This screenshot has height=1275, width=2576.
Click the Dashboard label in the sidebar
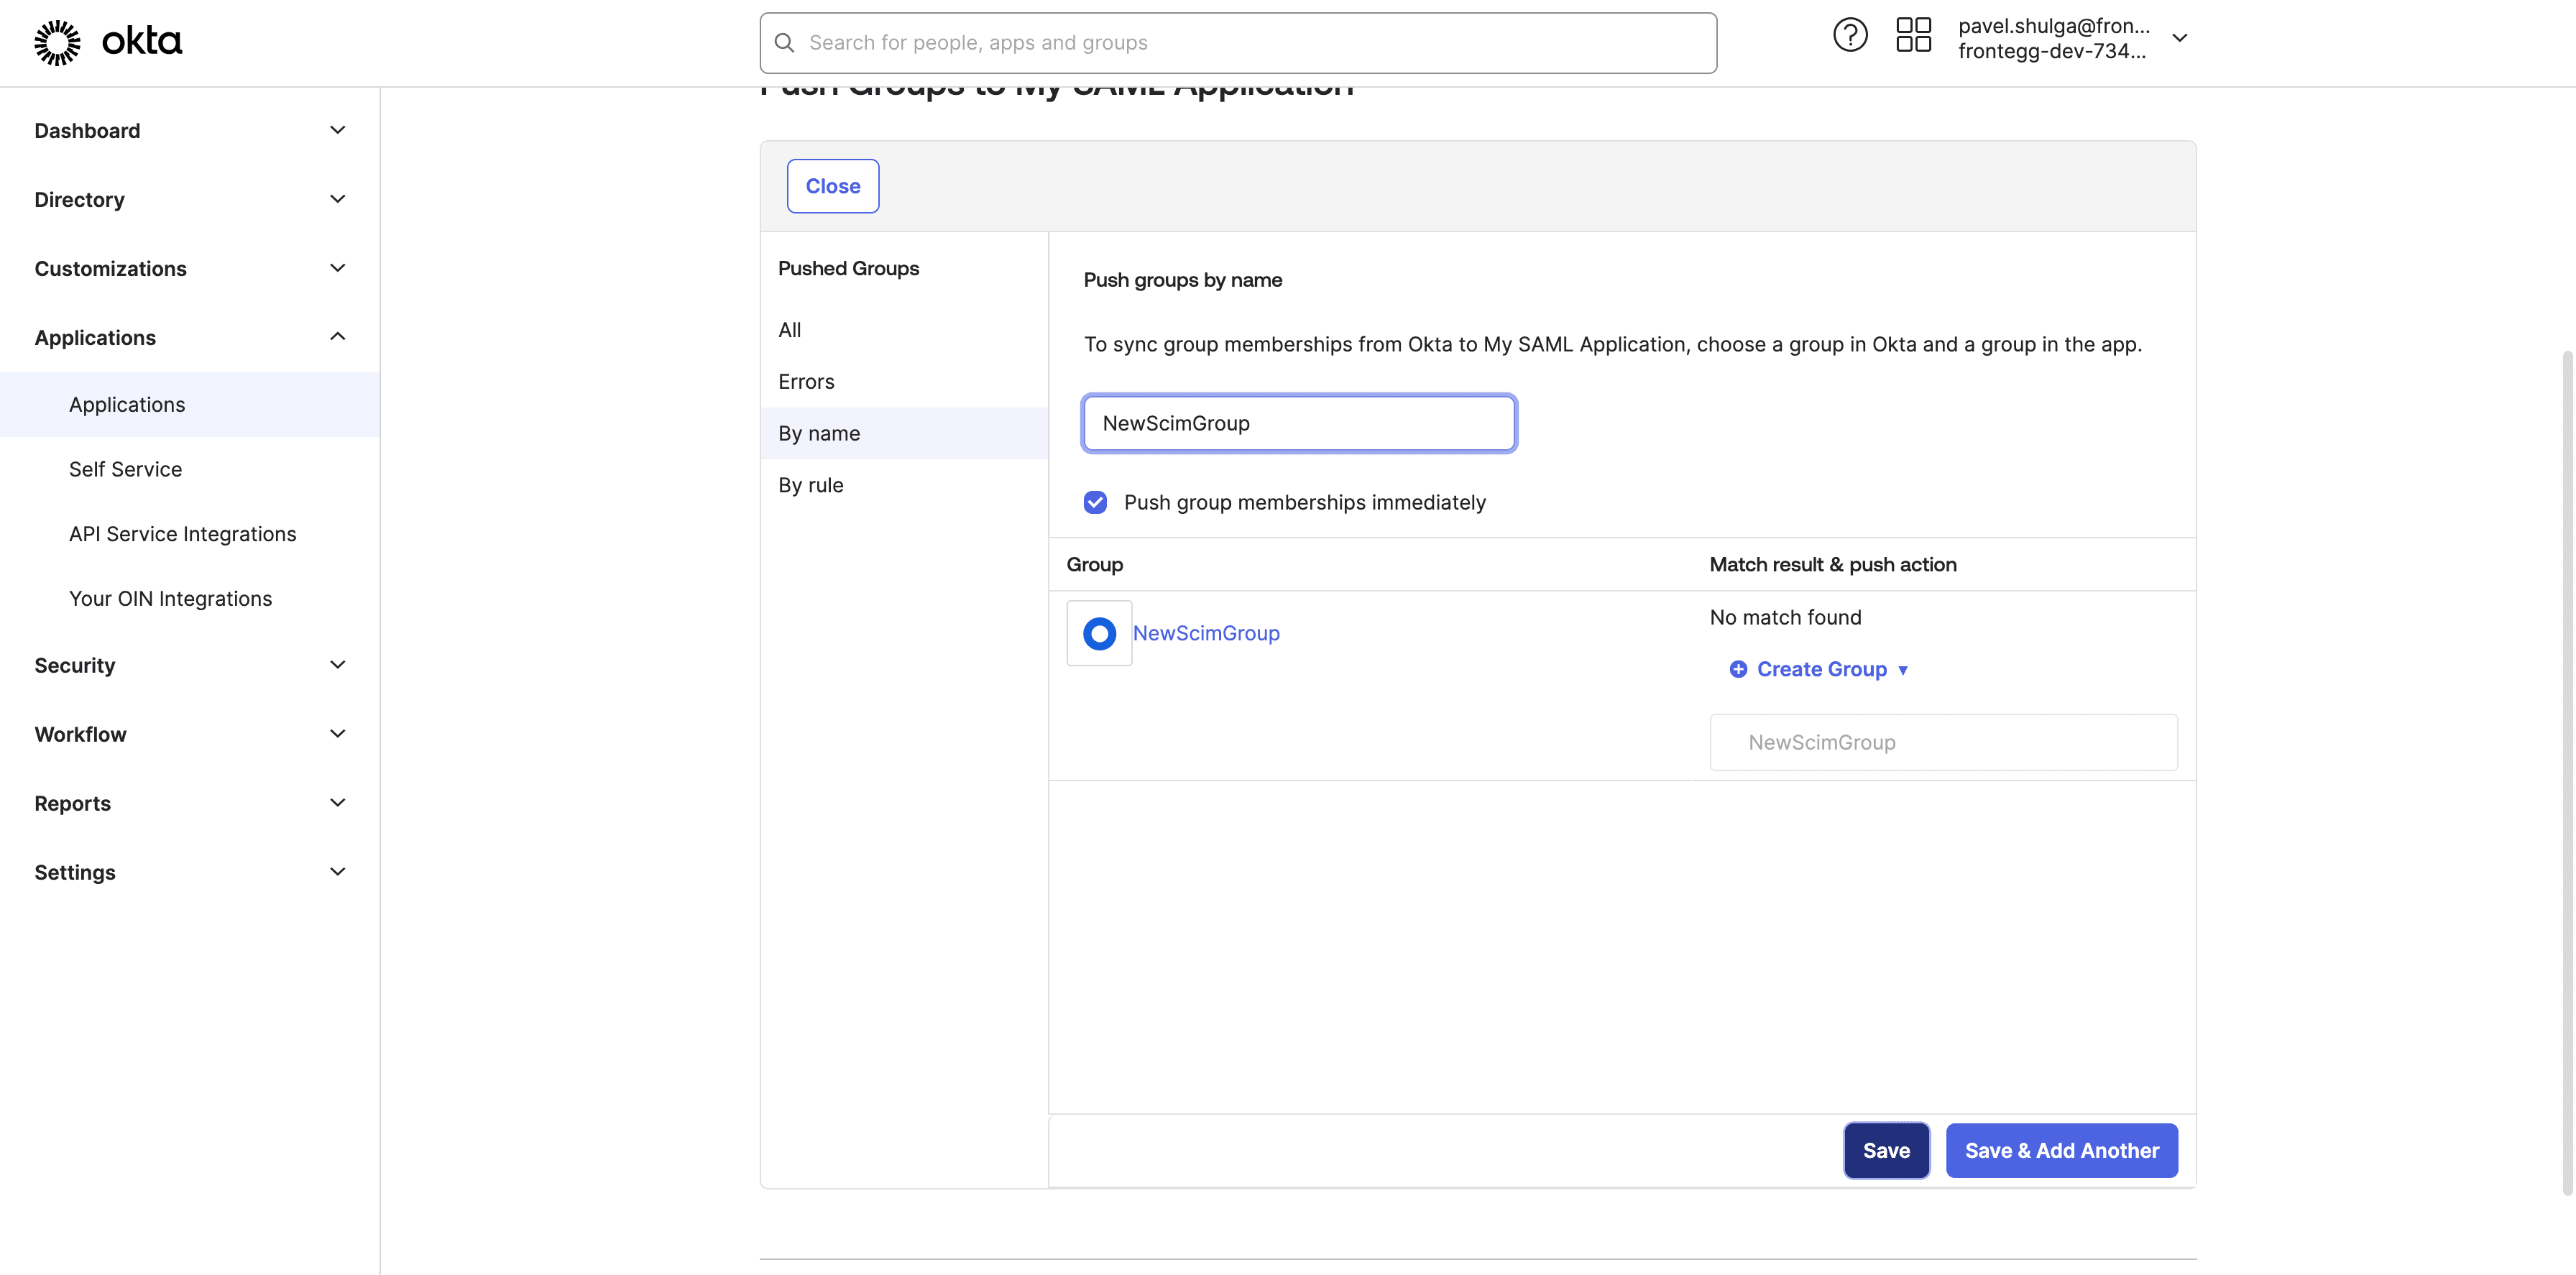click(x=87, y=130)
